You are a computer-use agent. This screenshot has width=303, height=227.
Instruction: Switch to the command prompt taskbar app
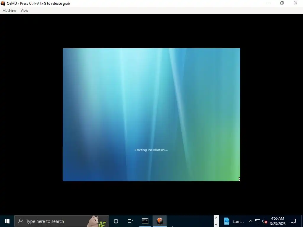pyautogui.click(x=145, y=221)
